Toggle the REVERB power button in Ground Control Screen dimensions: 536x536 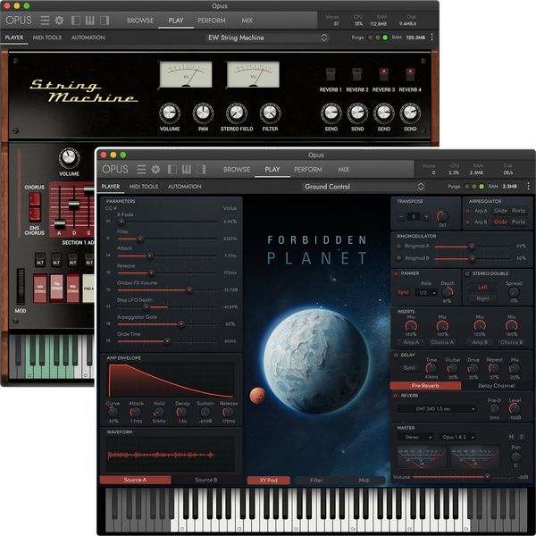[396, 396]
